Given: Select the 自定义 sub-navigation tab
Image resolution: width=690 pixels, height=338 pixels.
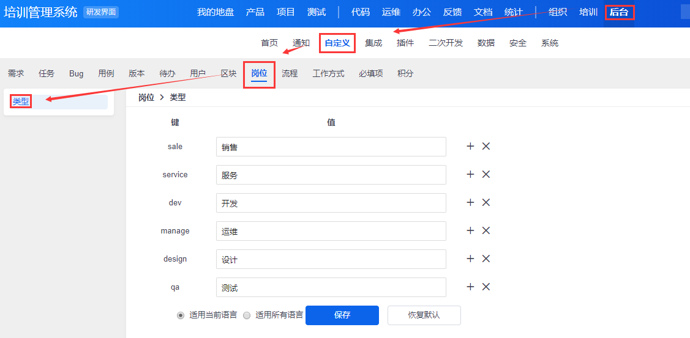Looking at the screenshot, I should 337,43.
